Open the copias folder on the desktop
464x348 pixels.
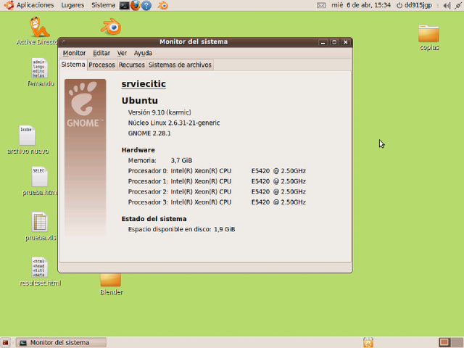click(x=428, y=33)
